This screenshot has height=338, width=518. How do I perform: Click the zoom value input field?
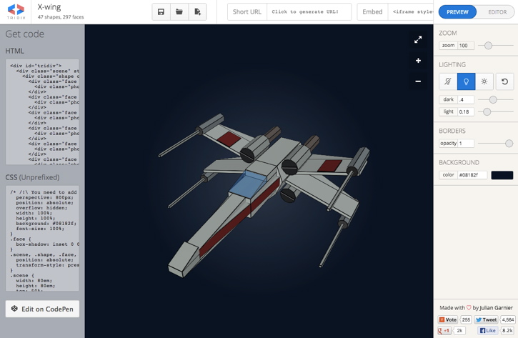pyautogui.click(x=465, y=46)
